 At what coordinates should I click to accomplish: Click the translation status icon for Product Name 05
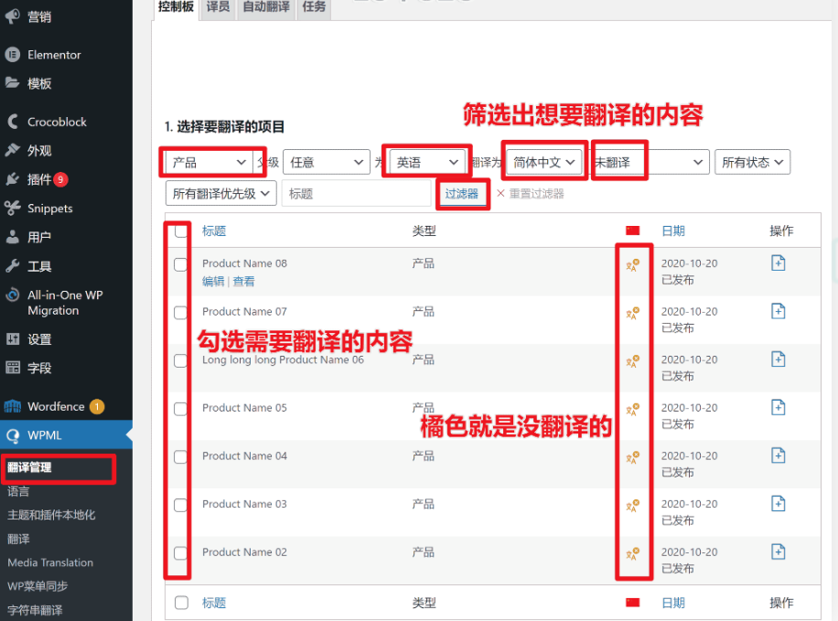(633, 410)
